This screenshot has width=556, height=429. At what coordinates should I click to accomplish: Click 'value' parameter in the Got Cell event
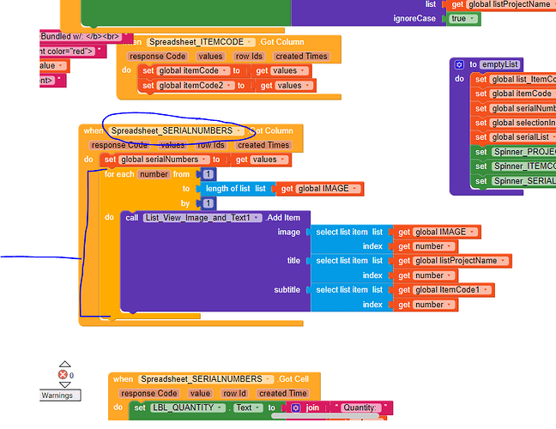tap(200, 394)
